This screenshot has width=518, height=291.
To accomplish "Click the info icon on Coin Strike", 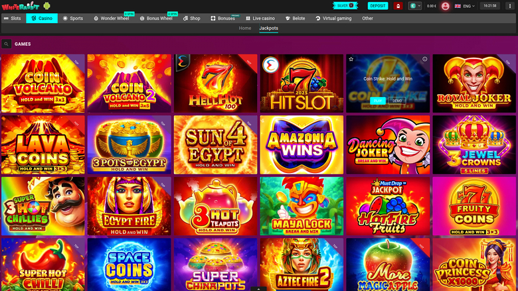I will click(425, 59).
